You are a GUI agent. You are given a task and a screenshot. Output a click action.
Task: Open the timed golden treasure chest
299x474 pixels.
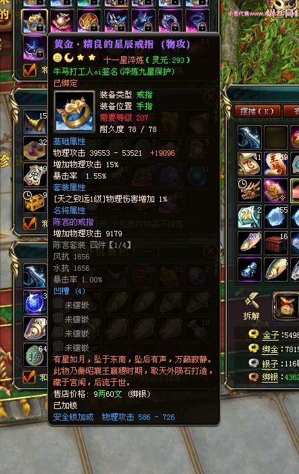(35, 201)
